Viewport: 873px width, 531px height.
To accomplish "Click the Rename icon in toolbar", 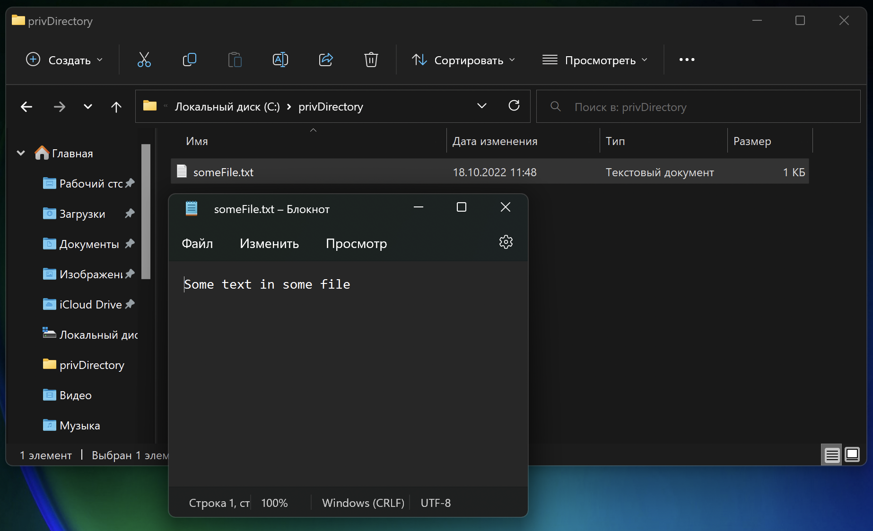I will [x=280, y=60].
